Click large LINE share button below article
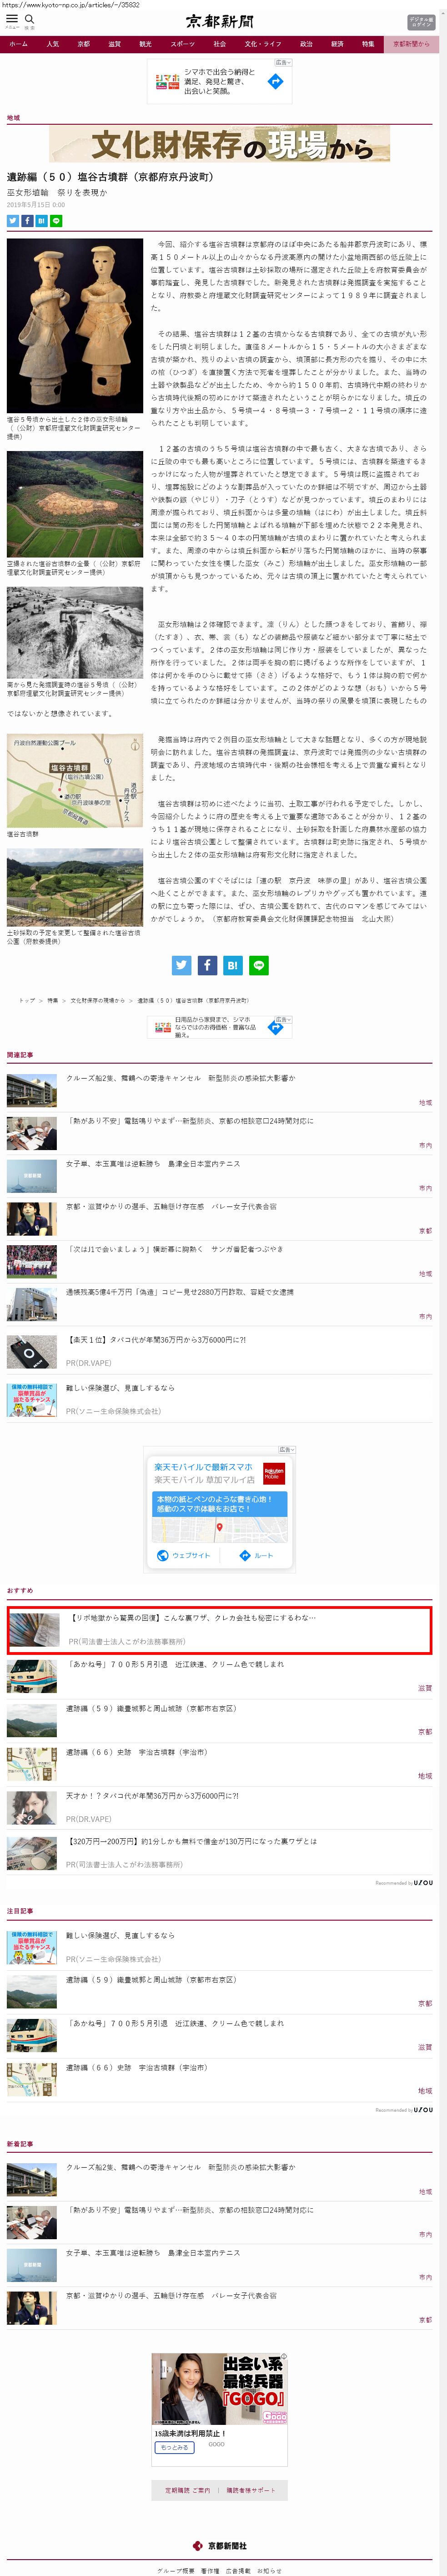Screen dimensions: 447x2576 [x=259, y=965]
